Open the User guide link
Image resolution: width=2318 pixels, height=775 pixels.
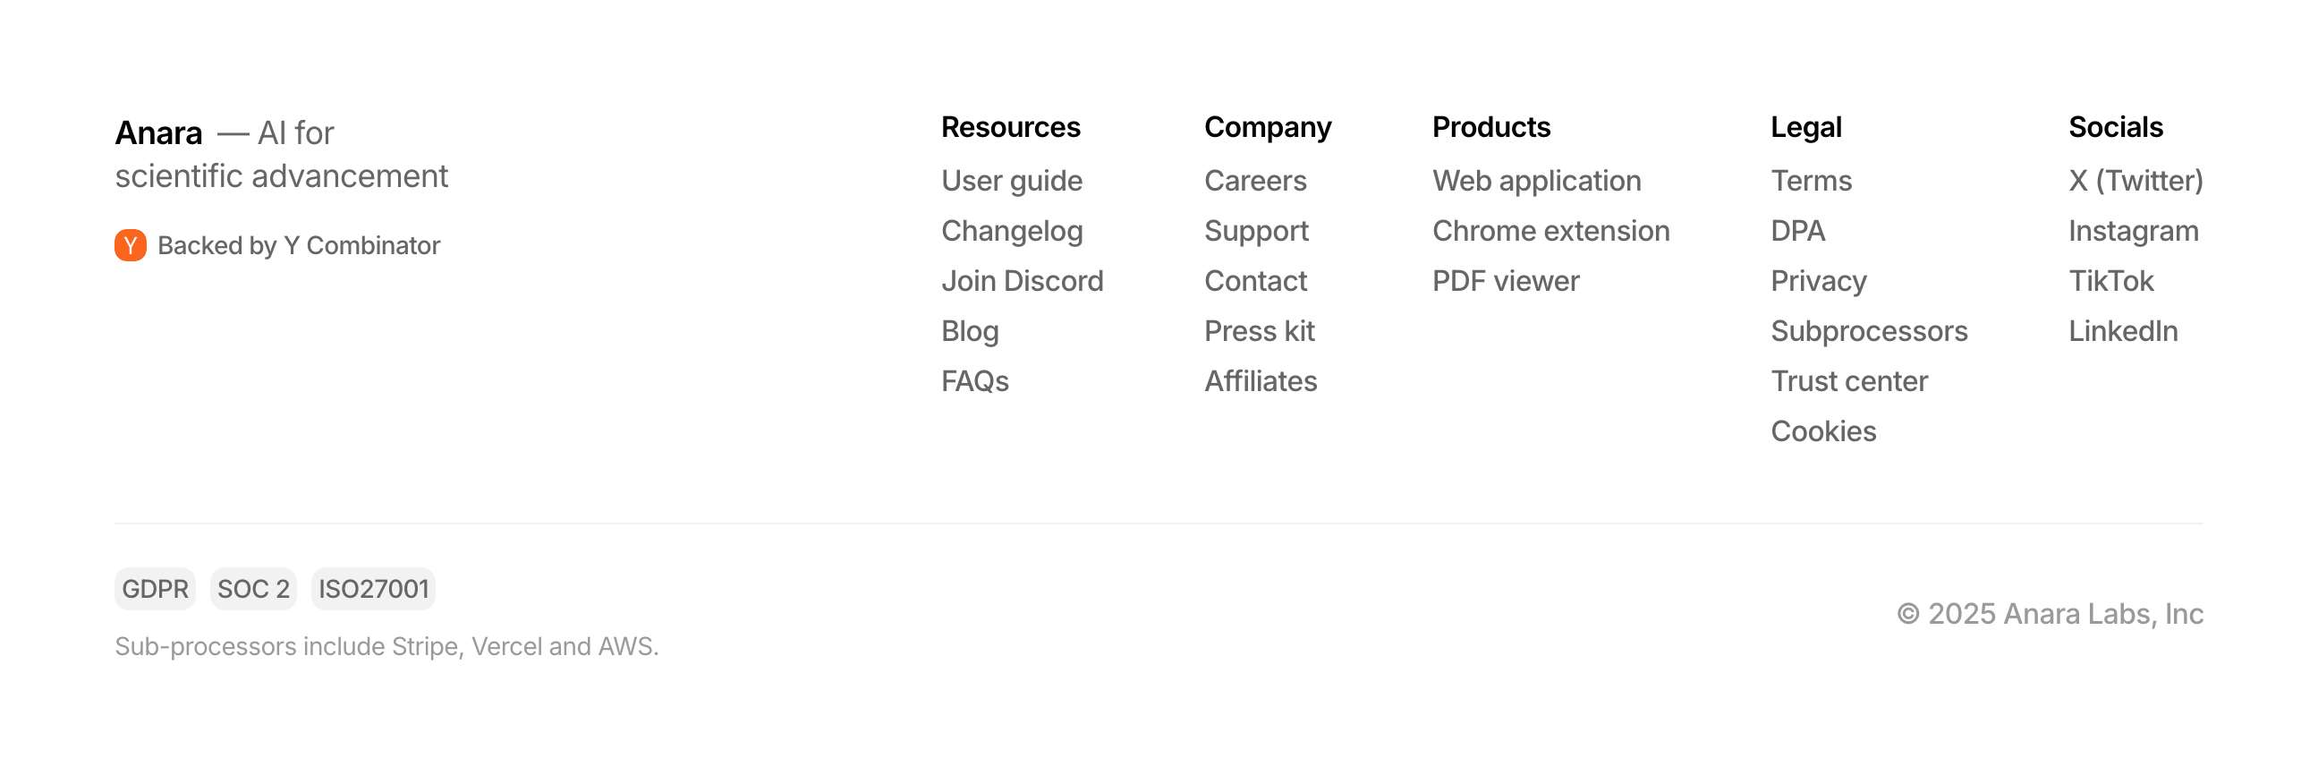(x=1012, y=181)
